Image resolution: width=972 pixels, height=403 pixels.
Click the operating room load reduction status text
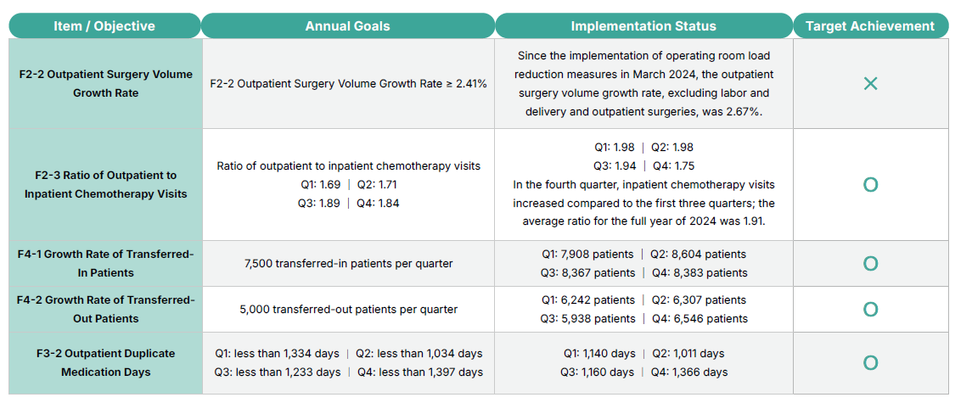click(x=643, y=83)
